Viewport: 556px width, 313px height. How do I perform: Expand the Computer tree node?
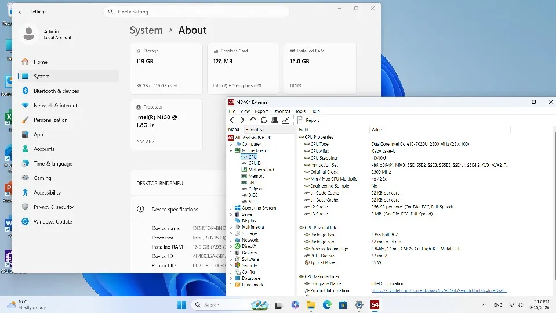231,144
